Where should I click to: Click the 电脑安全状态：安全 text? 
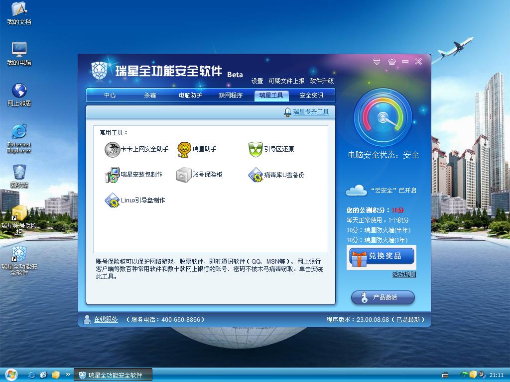[383, 155]
